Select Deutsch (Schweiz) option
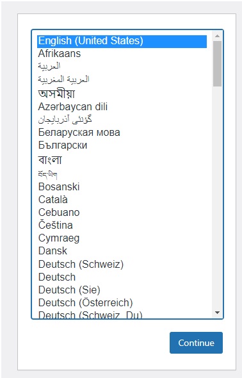The width and height of the screenshot is (242, 378). 81,264
